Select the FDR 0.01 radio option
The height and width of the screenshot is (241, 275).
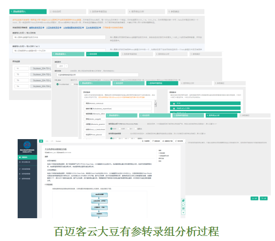[111, 128]
